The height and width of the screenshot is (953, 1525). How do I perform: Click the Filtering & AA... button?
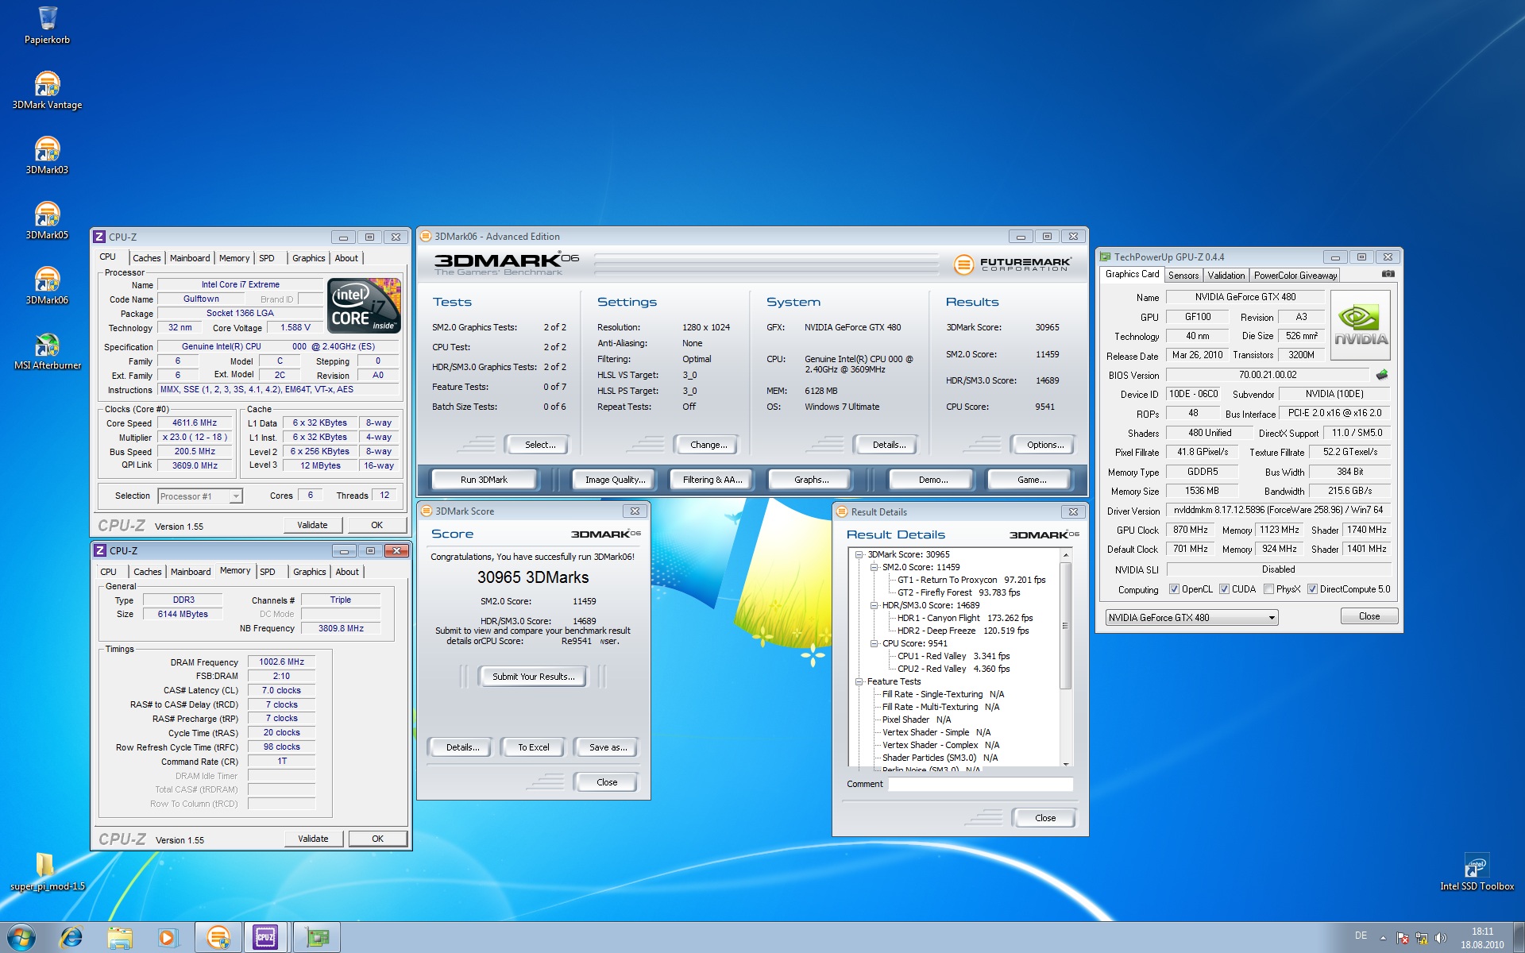point(712,480)
